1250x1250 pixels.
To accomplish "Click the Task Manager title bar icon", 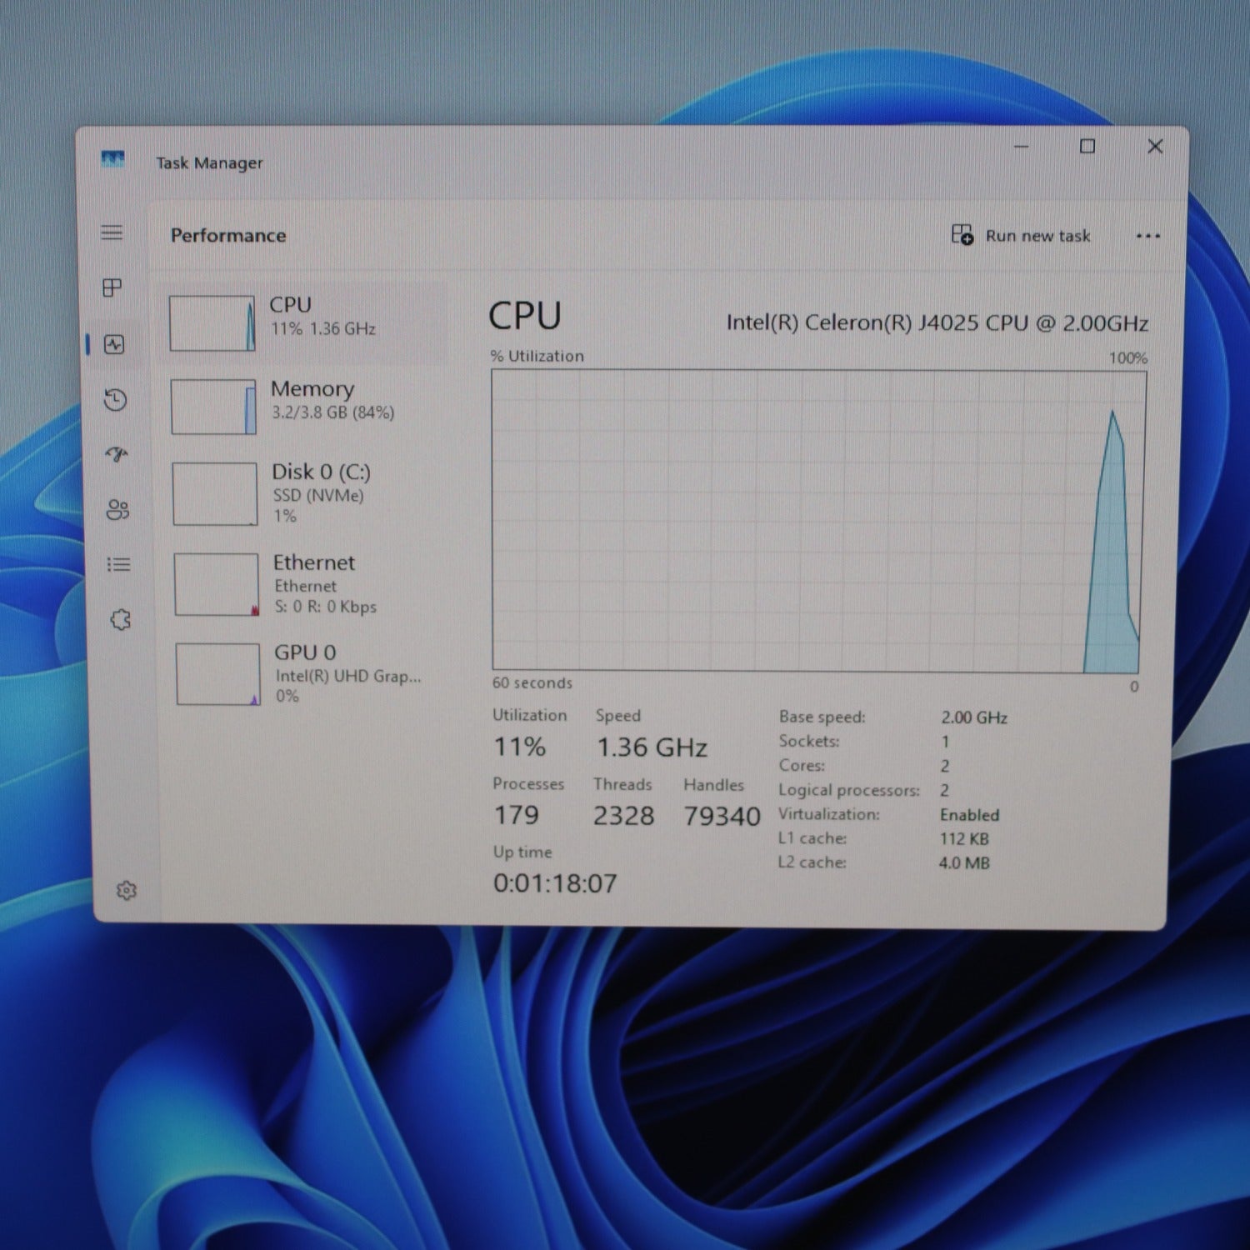I will click(112, 158).
